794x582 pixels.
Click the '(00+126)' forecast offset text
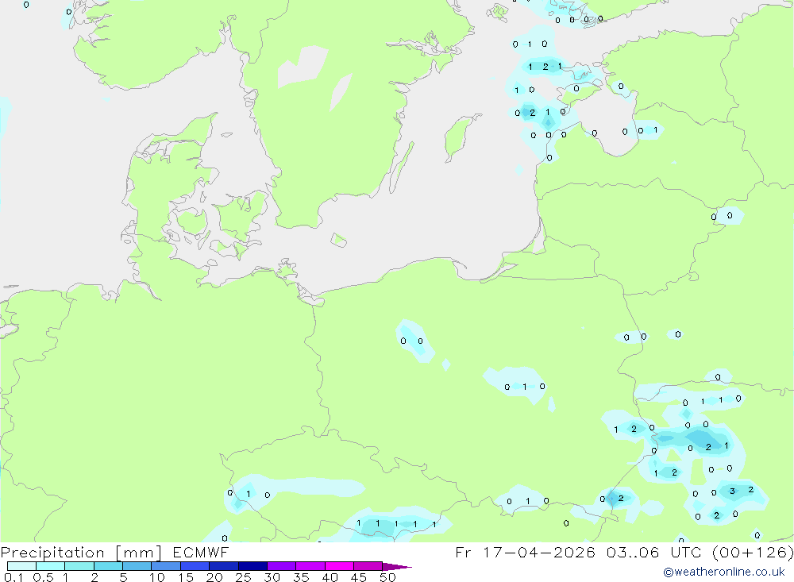[x=753, y=553]
